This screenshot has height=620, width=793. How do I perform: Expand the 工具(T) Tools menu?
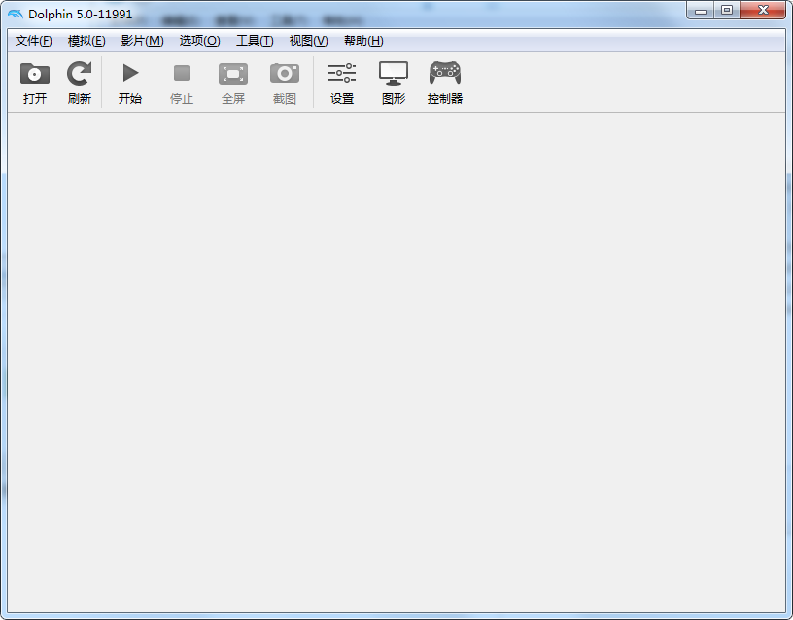coord(255,41)
